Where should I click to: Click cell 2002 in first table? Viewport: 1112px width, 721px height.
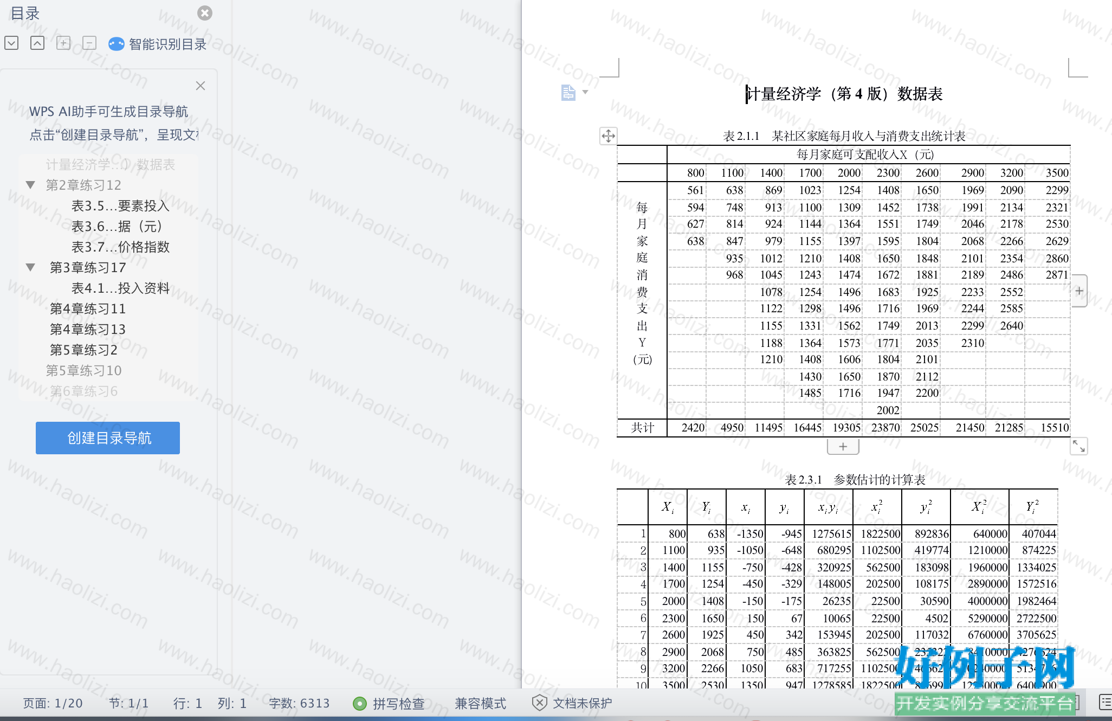888,410
